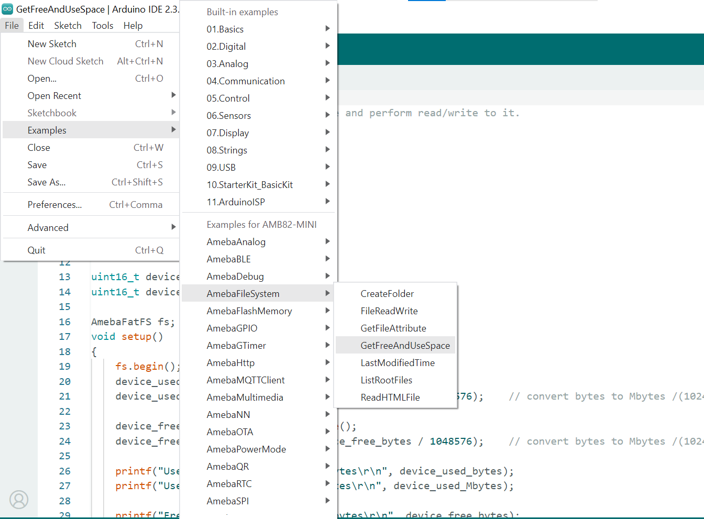Choose the ListRootFiles example
This screenshot has width=704, height=519.
click(x=386, y=380)
